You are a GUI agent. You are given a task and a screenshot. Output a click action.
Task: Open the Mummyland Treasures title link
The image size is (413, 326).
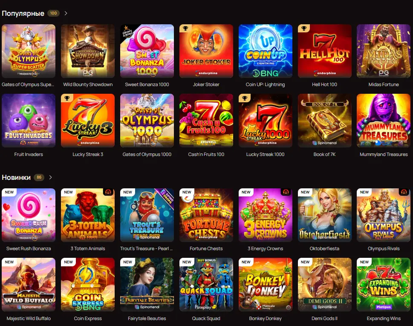(384, 154)
